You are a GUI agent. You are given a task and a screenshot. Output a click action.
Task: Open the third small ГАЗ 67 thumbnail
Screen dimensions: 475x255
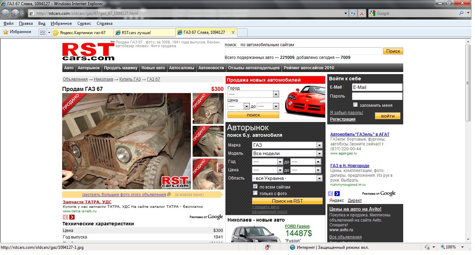click(x=208, y=174)
